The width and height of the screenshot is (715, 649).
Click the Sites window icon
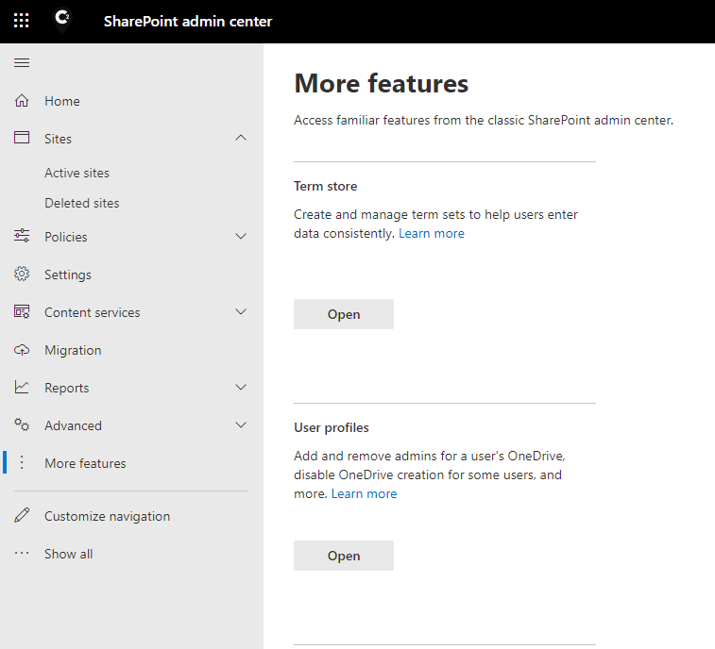pyautogui.click(x=22, y=138)
